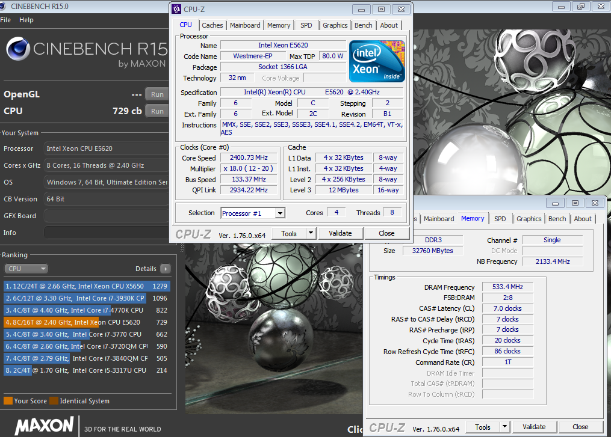Viewport: 611px width, 437px height.
Task: Click the Details arrow button in Ranking
Action: click(166, 269)
